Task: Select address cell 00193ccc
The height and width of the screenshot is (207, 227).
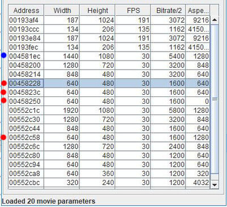Action: click(x=26, y=29)
